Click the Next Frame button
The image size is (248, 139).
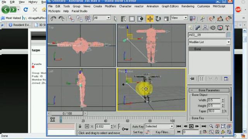(x=197, y=126)
